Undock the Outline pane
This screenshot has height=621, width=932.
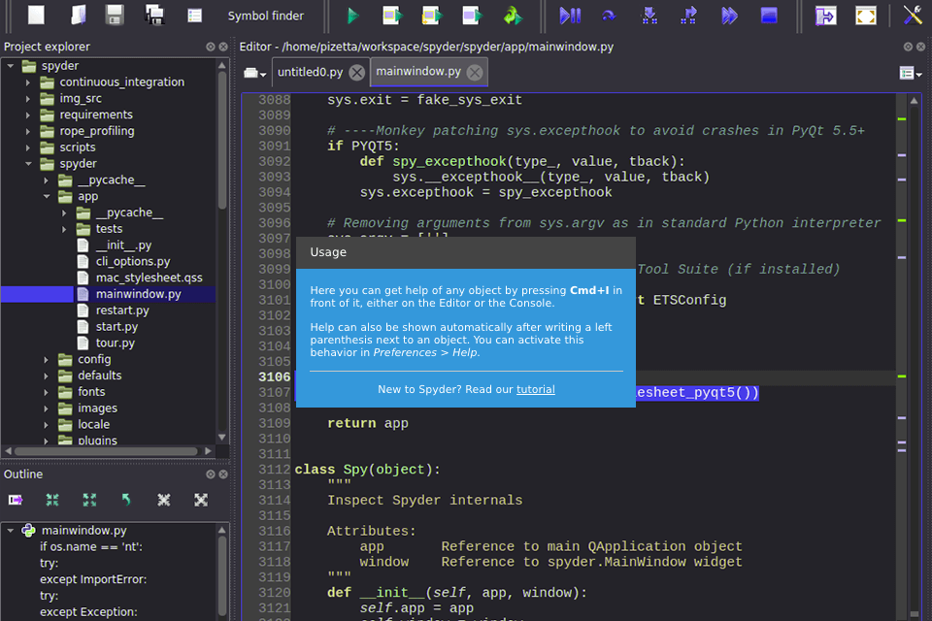pos(210,474)
